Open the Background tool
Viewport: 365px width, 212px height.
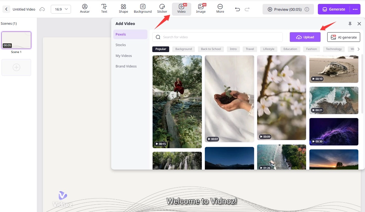click(143, 9)
